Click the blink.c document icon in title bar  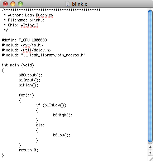[68, 4]
